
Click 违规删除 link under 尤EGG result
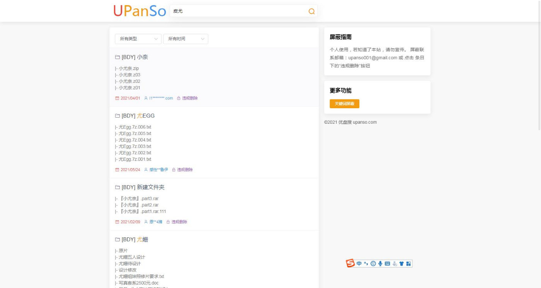pos(185,170)
